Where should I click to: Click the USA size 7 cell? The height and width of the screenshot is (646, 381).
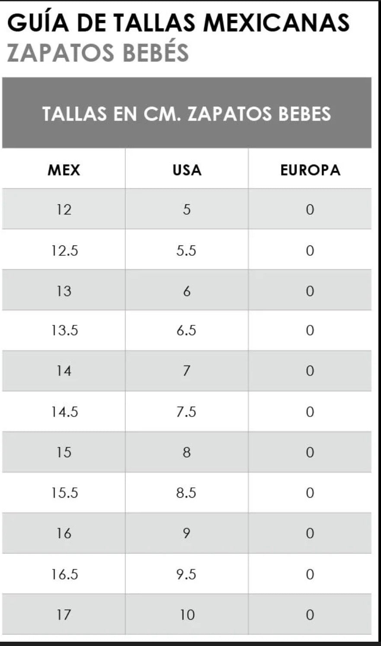pyautogui.click(x=187, y=371)
